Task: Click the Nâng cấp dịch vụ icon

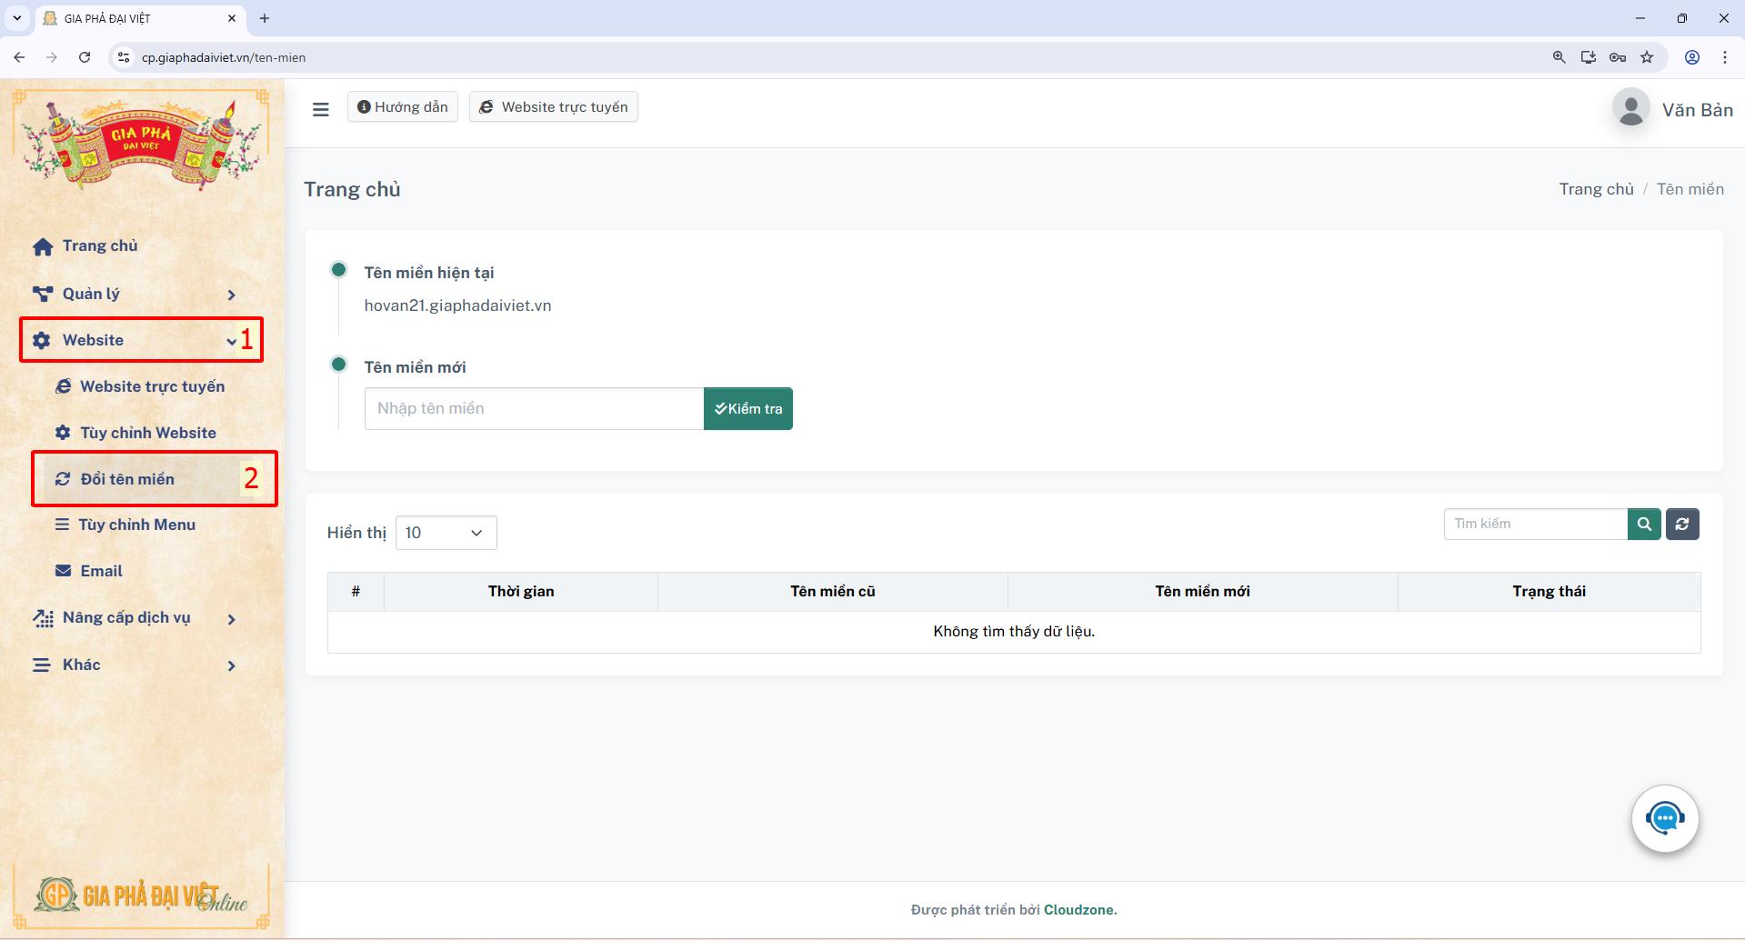Action: point(43,618)
